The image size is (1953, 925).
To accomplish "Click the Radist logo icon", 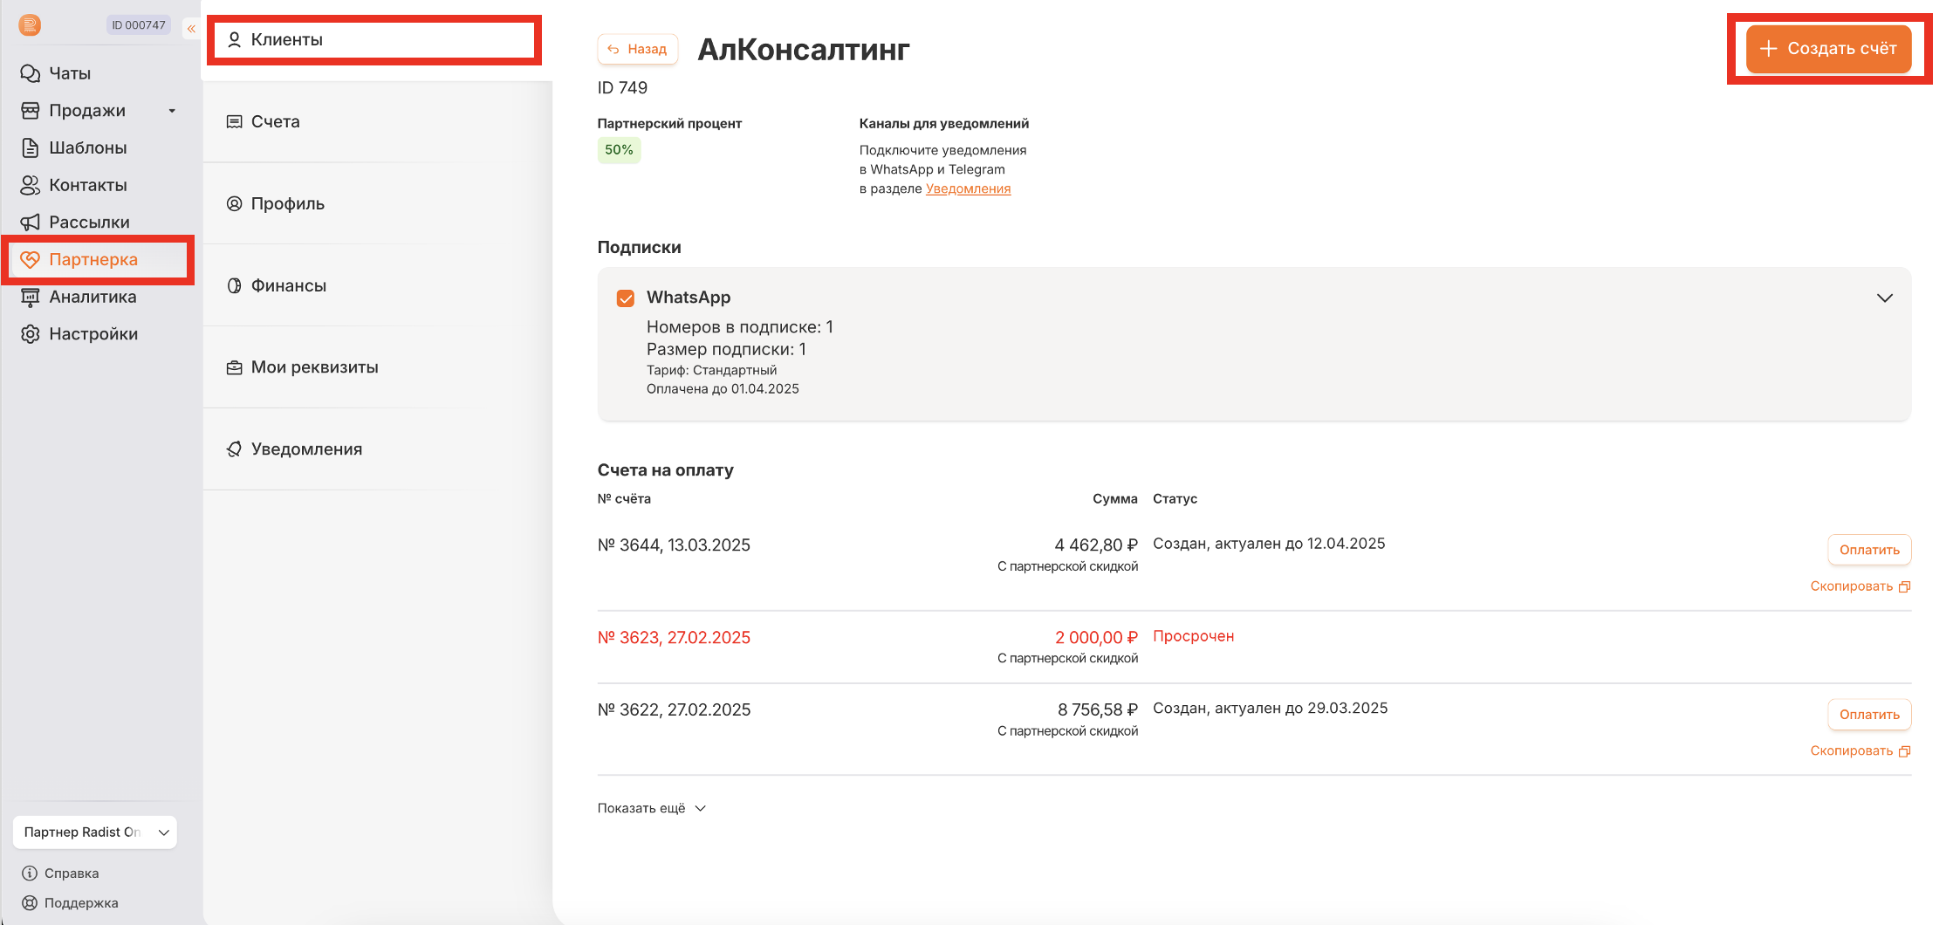I will (x=30, y=25).
